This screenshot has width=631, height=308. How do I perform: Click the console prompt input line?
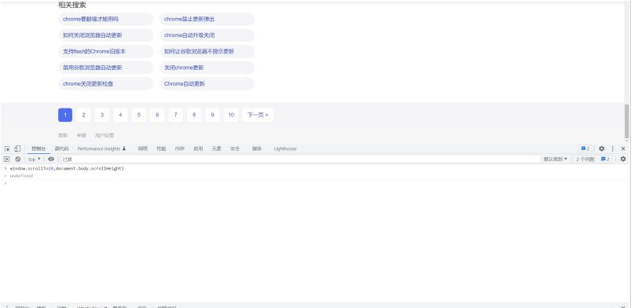click(316, 183)
